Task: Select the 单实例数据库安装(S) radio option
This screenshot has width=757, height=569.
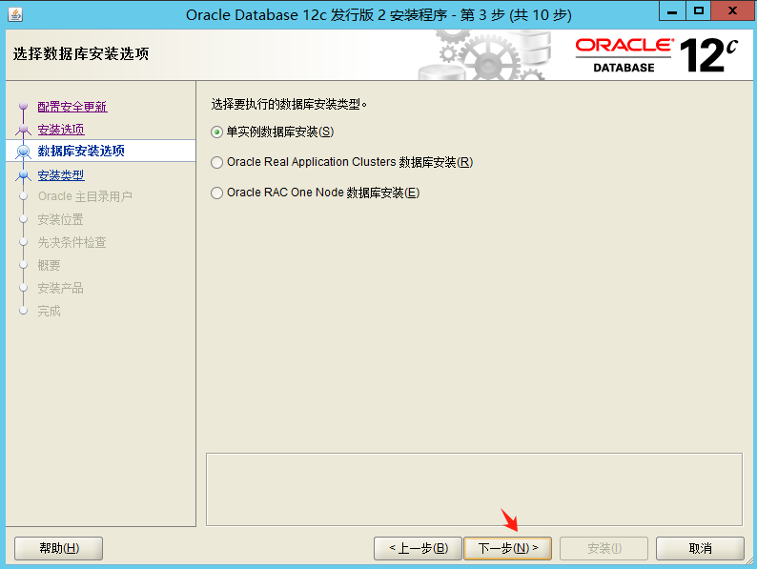Action: 273,132
